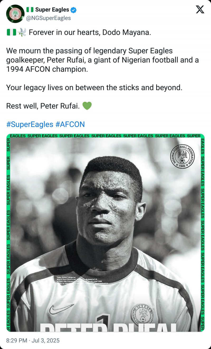Open the #SuperEagles hashtag

pyautogui.click(x=30, y=124)
